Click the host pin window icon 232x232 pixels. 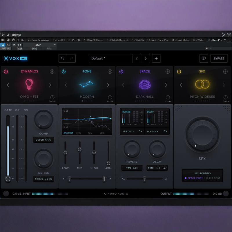pos(223,35)
